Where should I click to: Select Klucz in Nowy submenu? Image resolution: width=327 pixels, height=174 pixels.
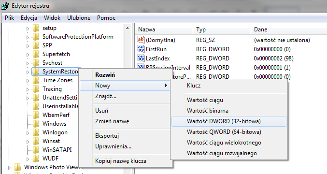[229, 86]
